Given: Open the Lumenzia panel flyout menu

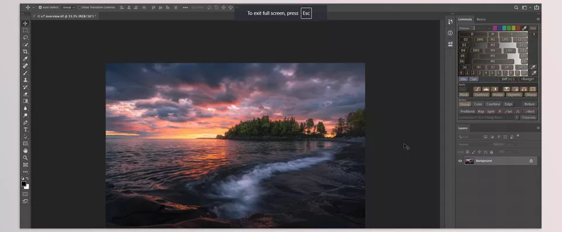Looking at the screenshot, I should click(x=538, y=19).
